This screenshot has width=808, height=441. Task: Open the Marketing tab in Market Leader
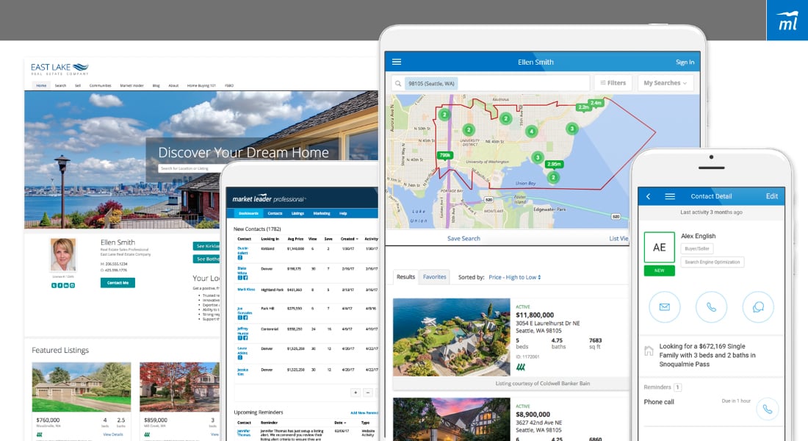pyautogui.click(x=322, y=214)
